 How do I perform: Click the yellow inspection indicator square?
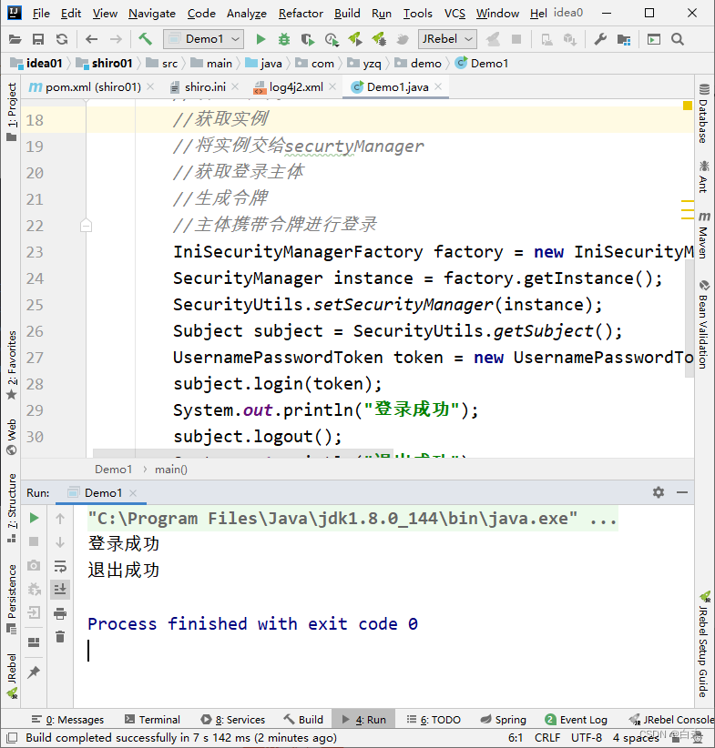pos(688,106)
